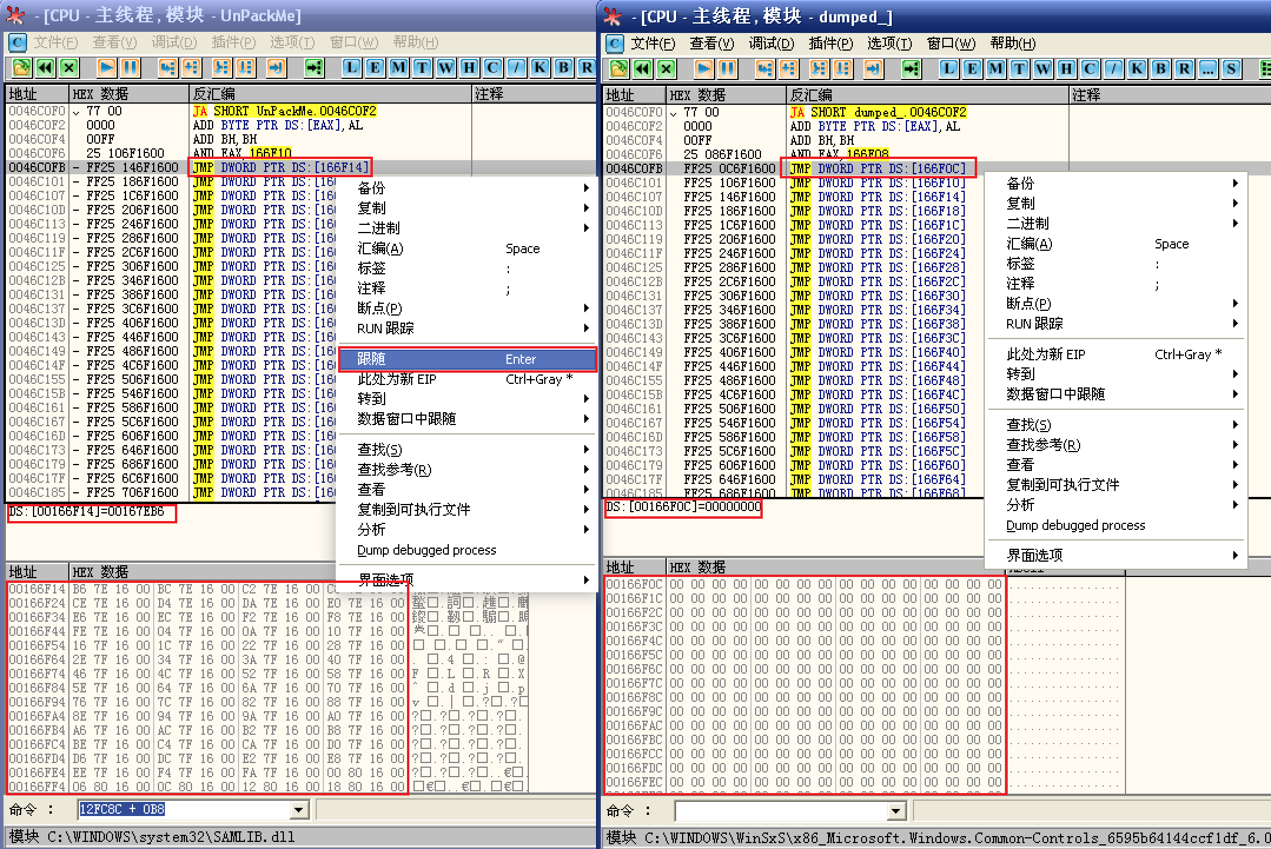
Task: Click the ... toolbar button in dumped_ window
Action: click(1207, 69)
